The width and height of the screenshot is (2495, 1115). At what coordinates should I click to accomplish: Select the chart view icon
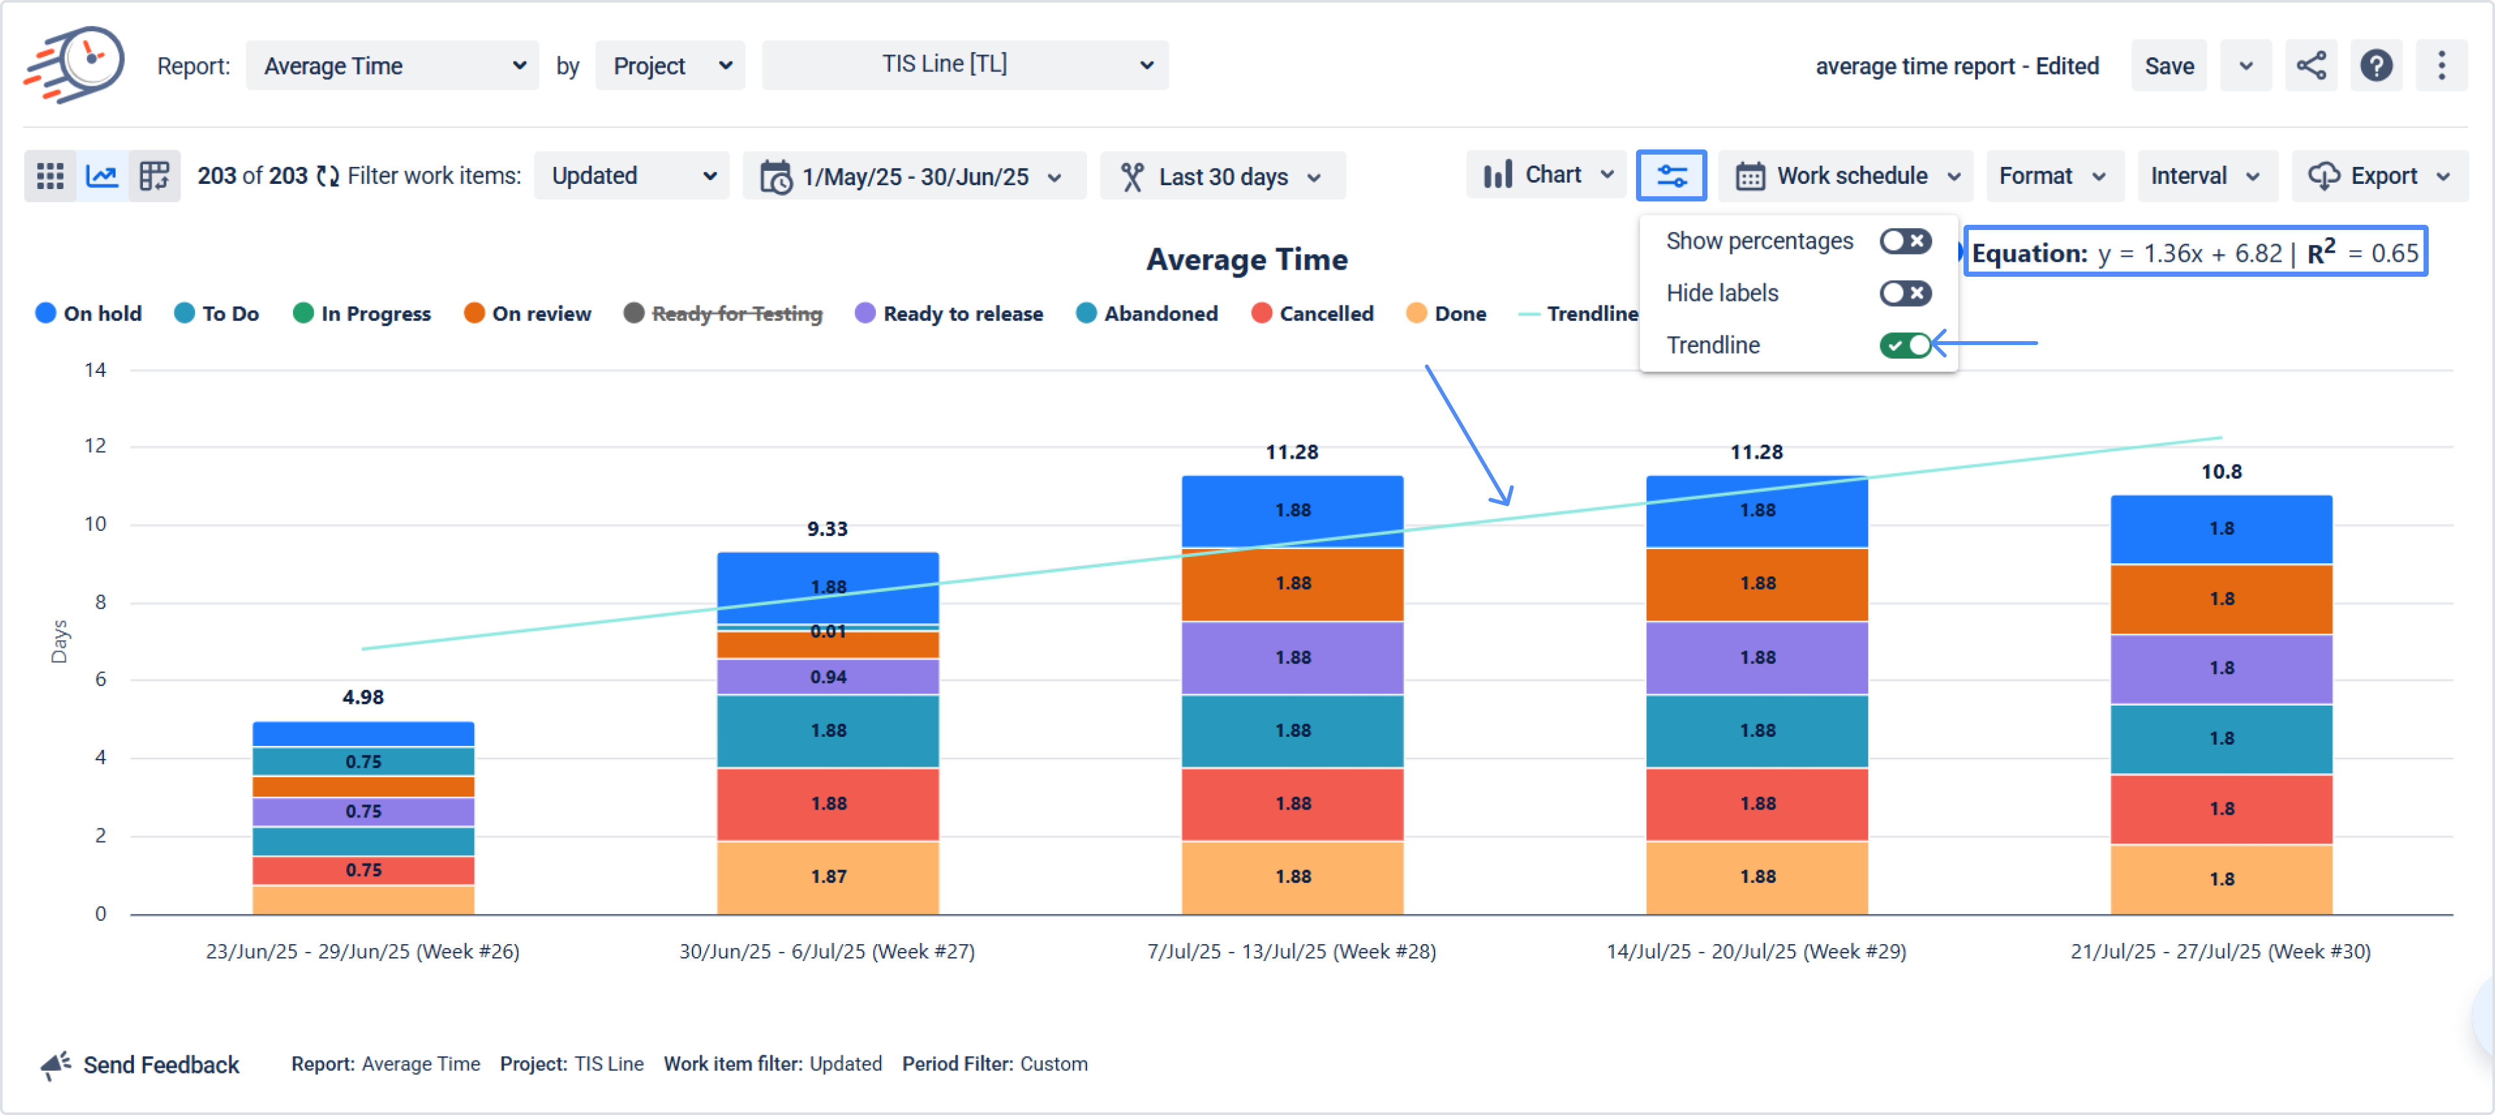(102, 175)
